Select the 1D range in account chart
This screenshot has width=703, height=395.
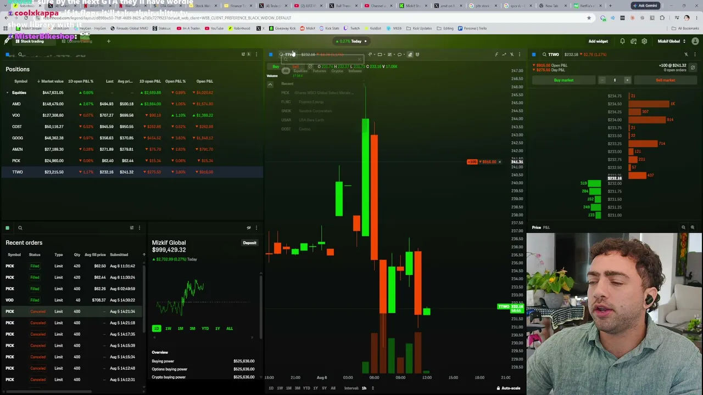[x=157, y=329]
